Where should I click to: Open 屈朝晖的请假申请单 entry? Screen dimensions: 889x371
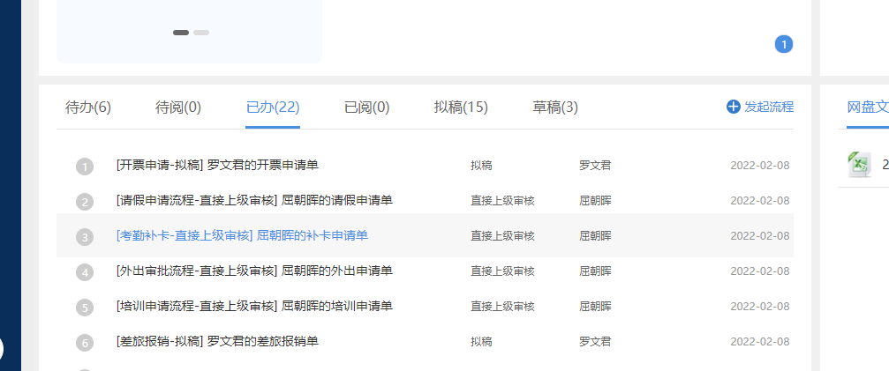[x=254, y=200]
